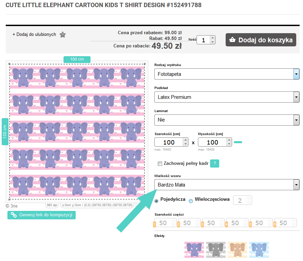Click the teal question mark help icon
This screenshot has height=261, width=303.
[215, 164]
